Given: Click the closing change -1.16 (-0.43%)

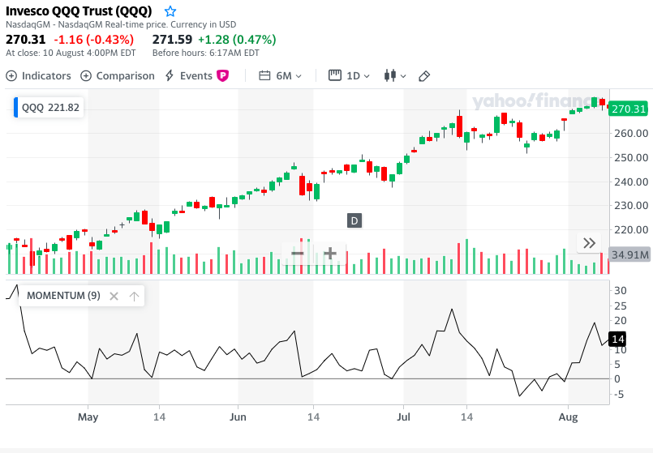Looking at the screenshot, I should tap(94, 40).
